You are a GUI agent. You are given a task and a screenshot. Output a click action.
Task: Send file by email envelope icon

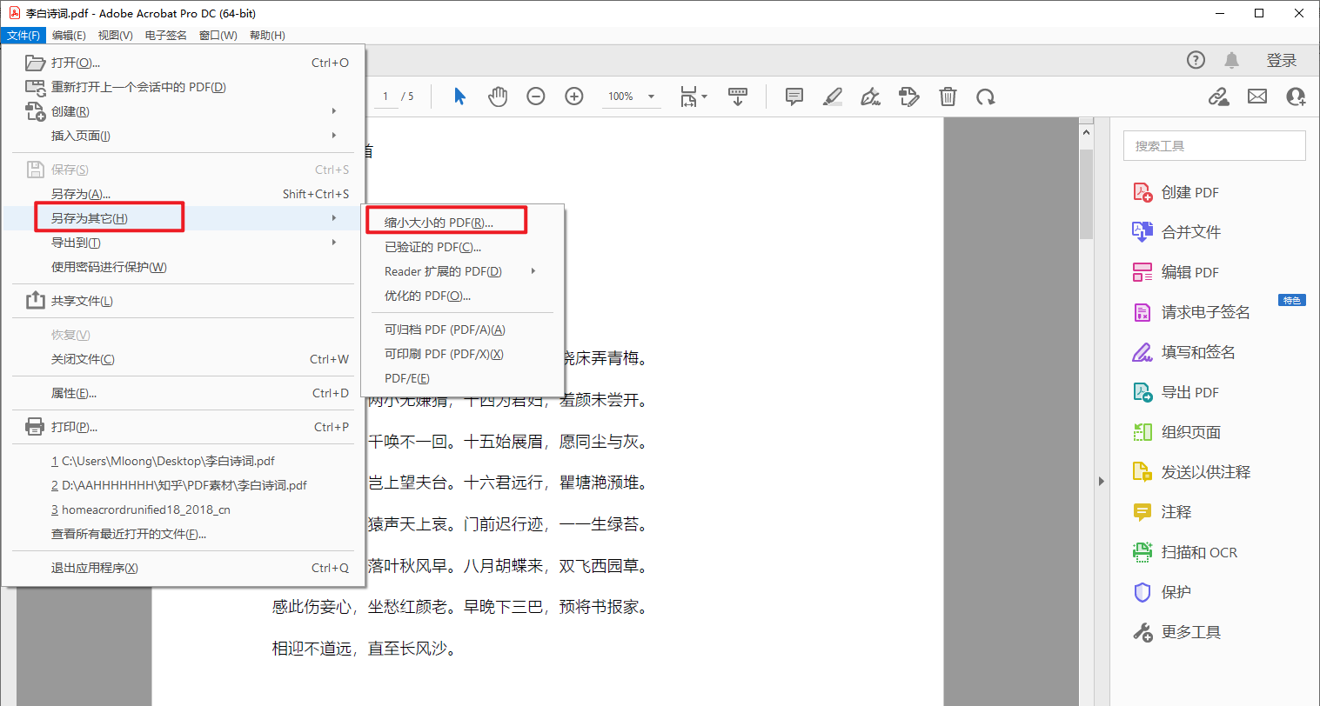pos(1257,97)
